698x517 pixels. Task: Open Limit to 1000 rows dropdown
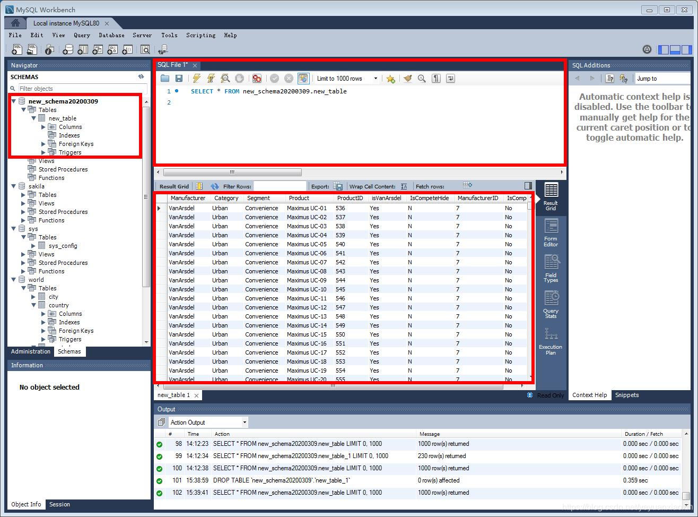[347, 79]
